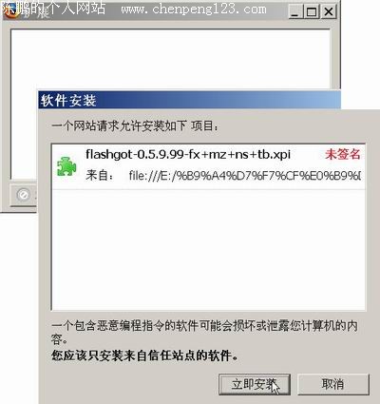
Task: Cancel installation with the 取消 button
Action: coord(333,384)
